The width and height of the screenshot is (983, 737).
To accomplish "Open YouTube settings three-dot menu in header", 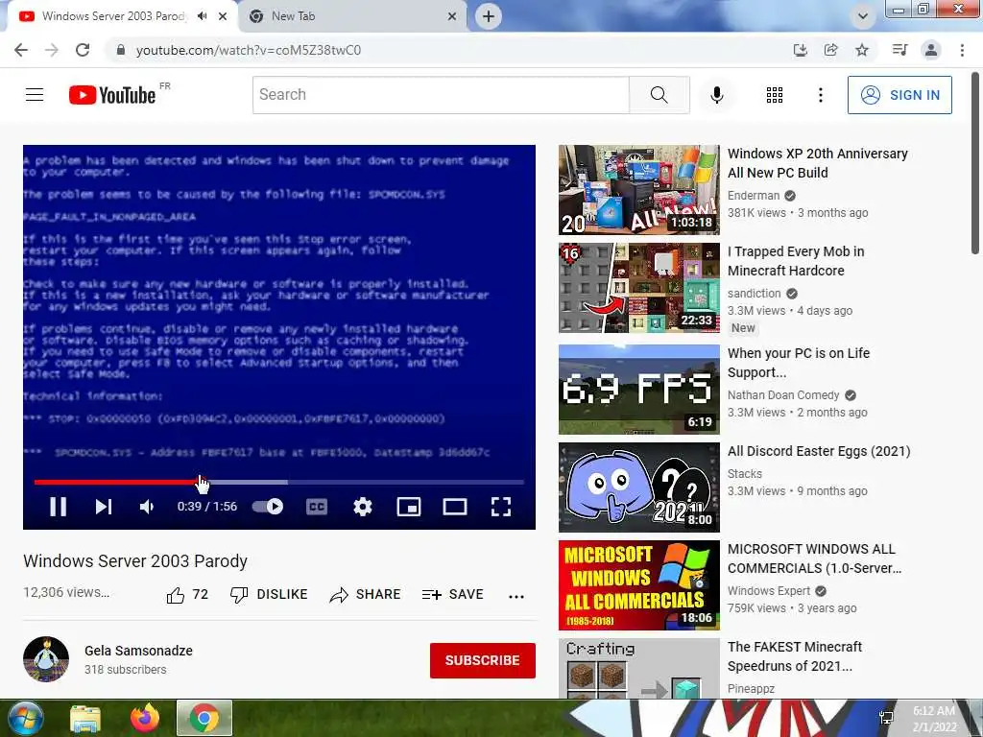I will (820, 95).
